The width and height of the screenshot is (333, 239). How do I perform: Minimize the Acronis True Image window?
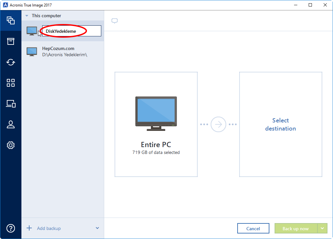coord(295,5)
